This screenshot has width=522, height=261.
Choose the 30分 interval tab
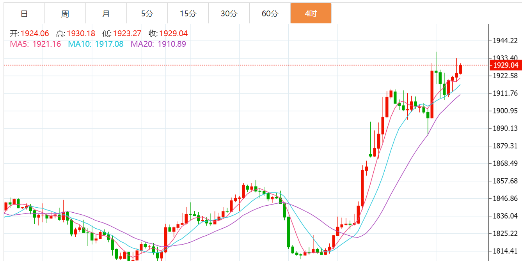click(x=229, y=14)
